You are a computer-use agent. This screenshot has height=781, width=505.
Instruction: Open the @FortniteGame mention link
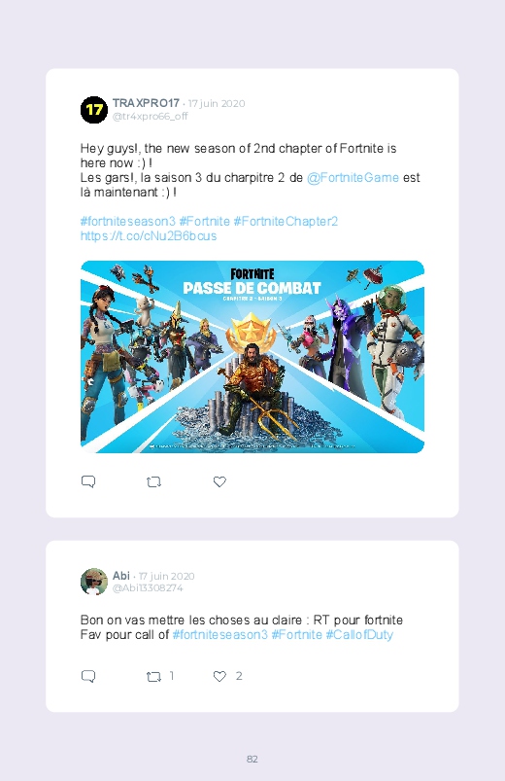click(353, 178)
